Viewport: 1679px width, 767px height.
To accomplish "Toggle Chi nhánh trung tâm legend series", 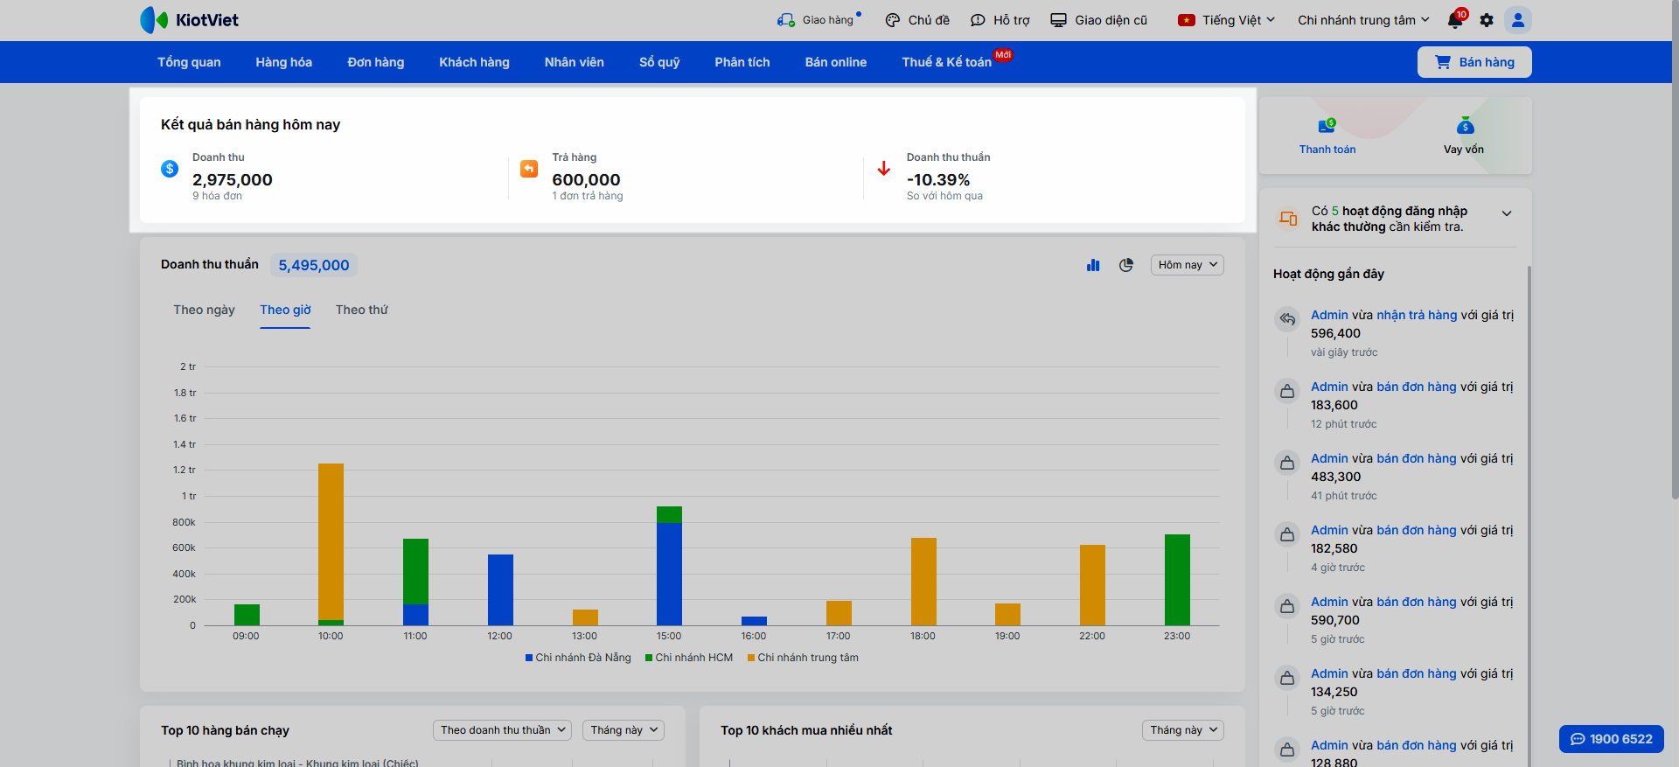I will coord(803,658).
